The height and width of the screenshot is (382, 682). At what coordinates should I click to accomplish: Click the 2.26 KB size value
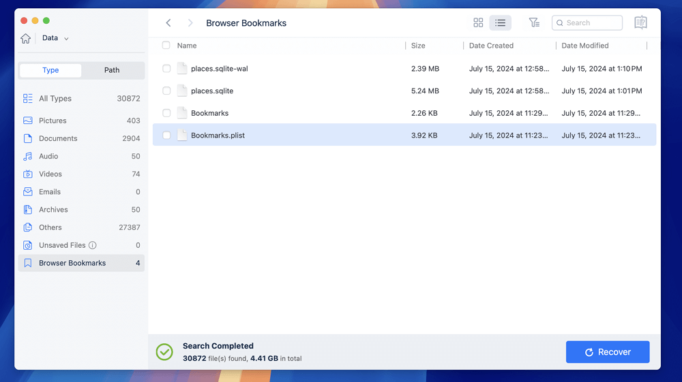pos(424,113)
